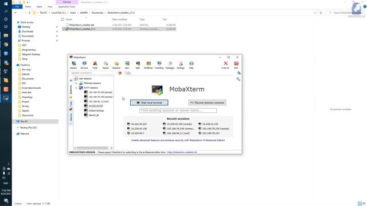Open File Explorer from the taskbar

[6, 35]
